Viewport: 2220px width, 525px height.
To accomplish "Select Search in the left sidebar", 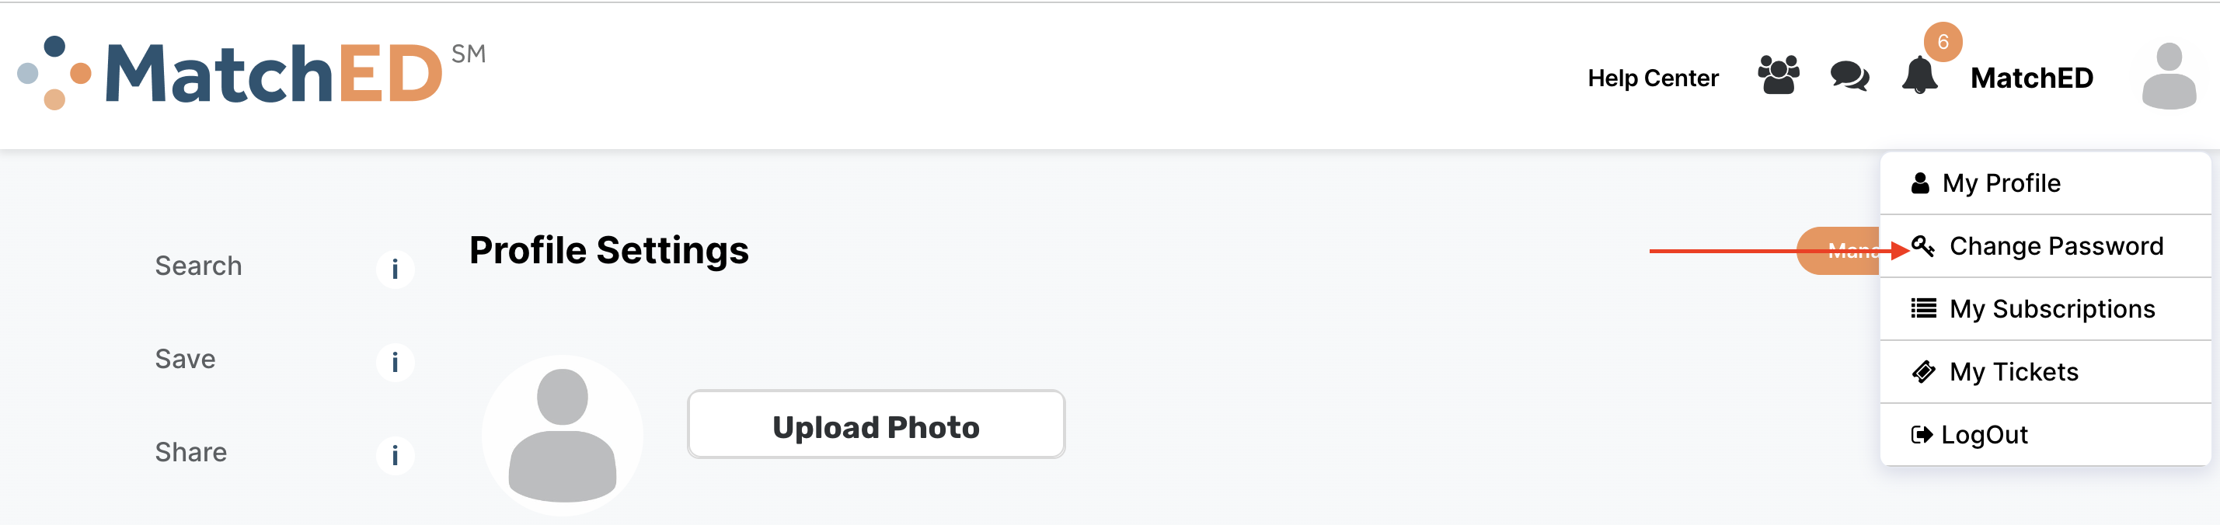I will 198,266.
